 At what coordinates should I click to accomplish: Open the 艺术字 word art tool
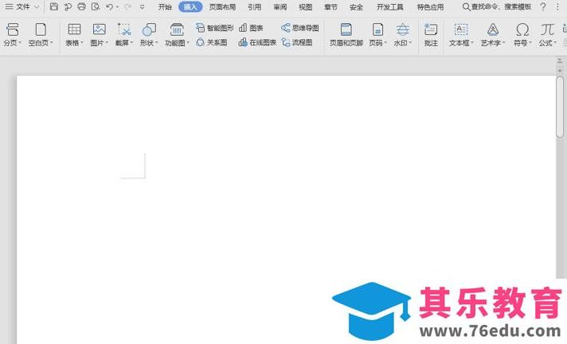[x=493, y=35]
